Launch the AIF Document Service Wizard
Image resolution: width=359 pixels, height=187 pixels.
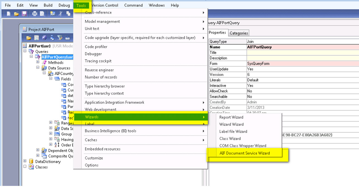[x=244, y=153]
